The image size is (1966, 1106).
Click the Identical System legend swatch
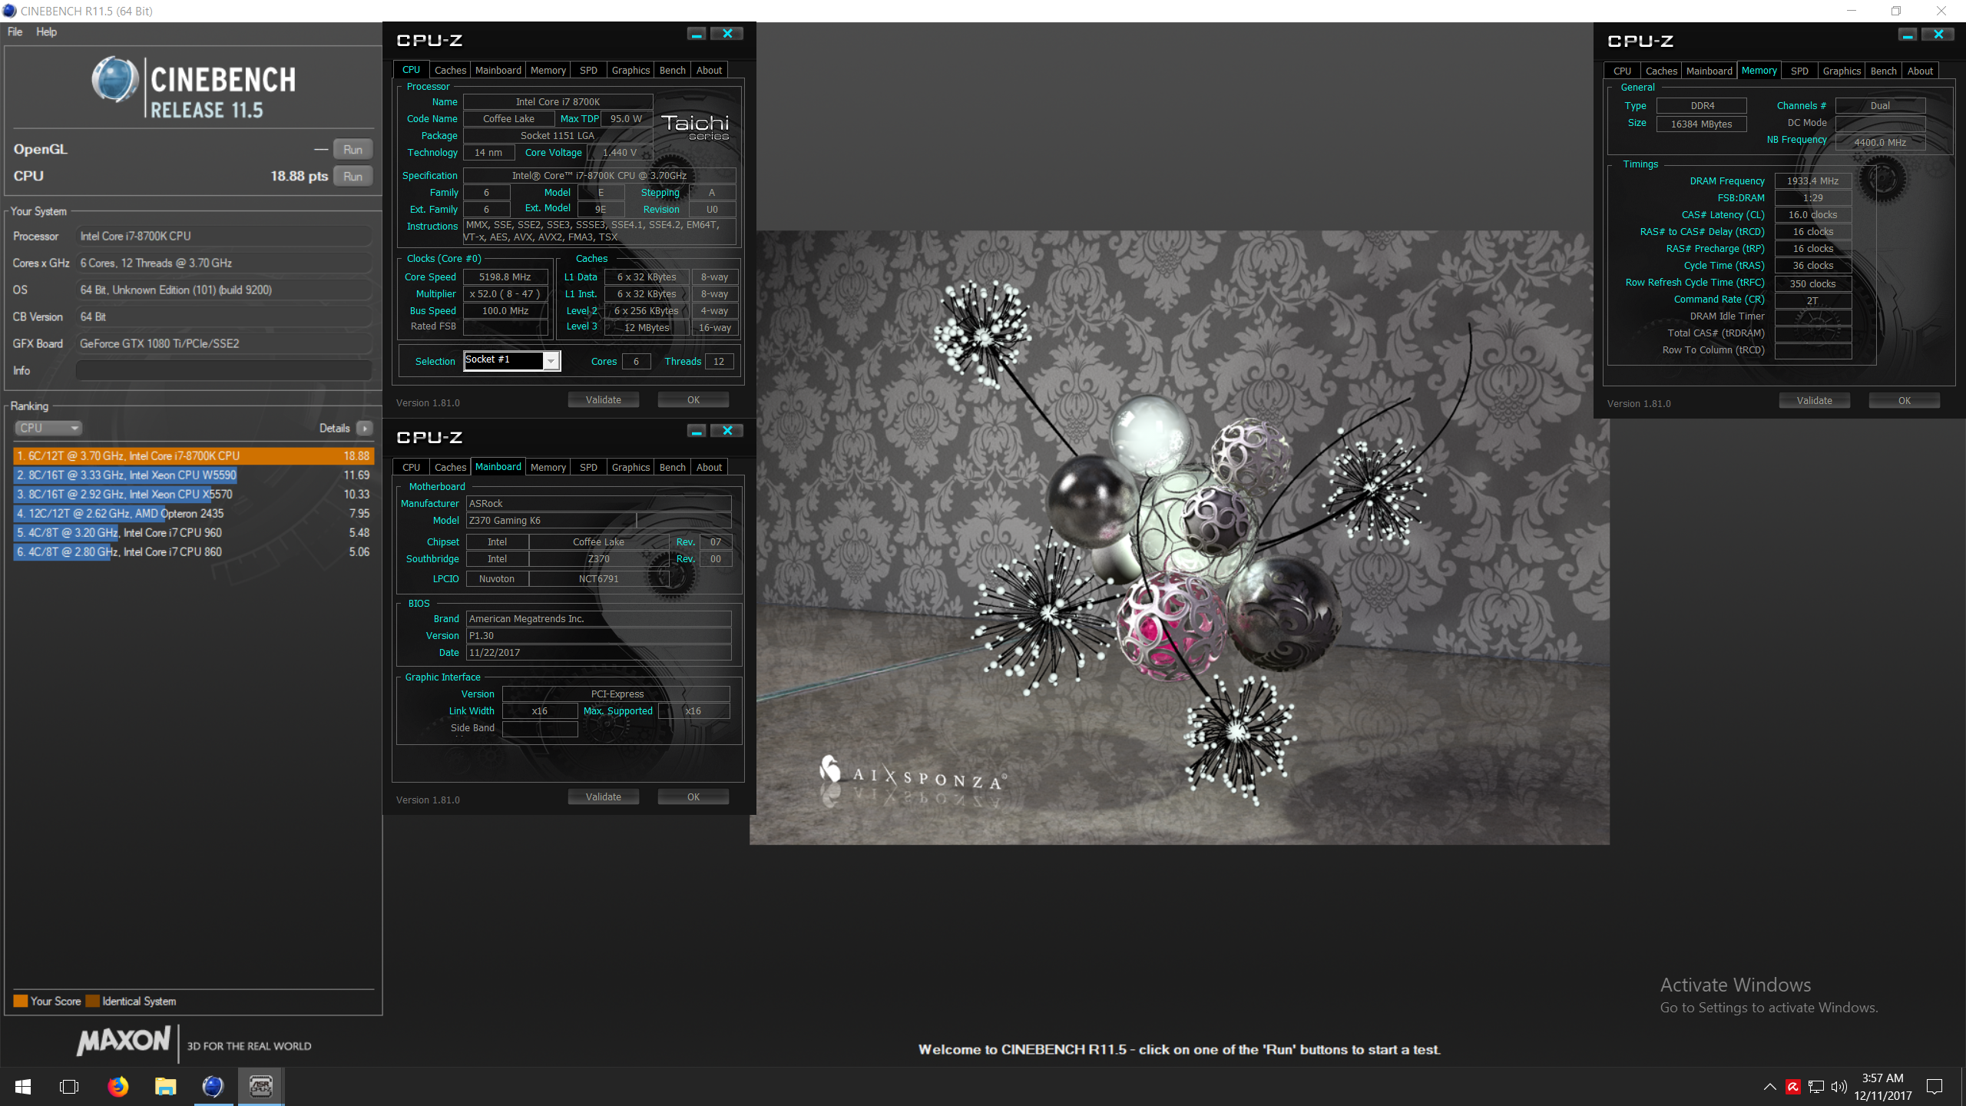point(93,1001)
